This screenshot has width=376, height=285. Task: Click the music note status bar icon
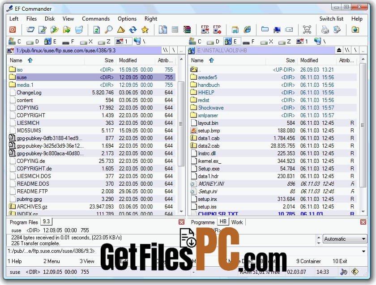(x=344, y=272)
